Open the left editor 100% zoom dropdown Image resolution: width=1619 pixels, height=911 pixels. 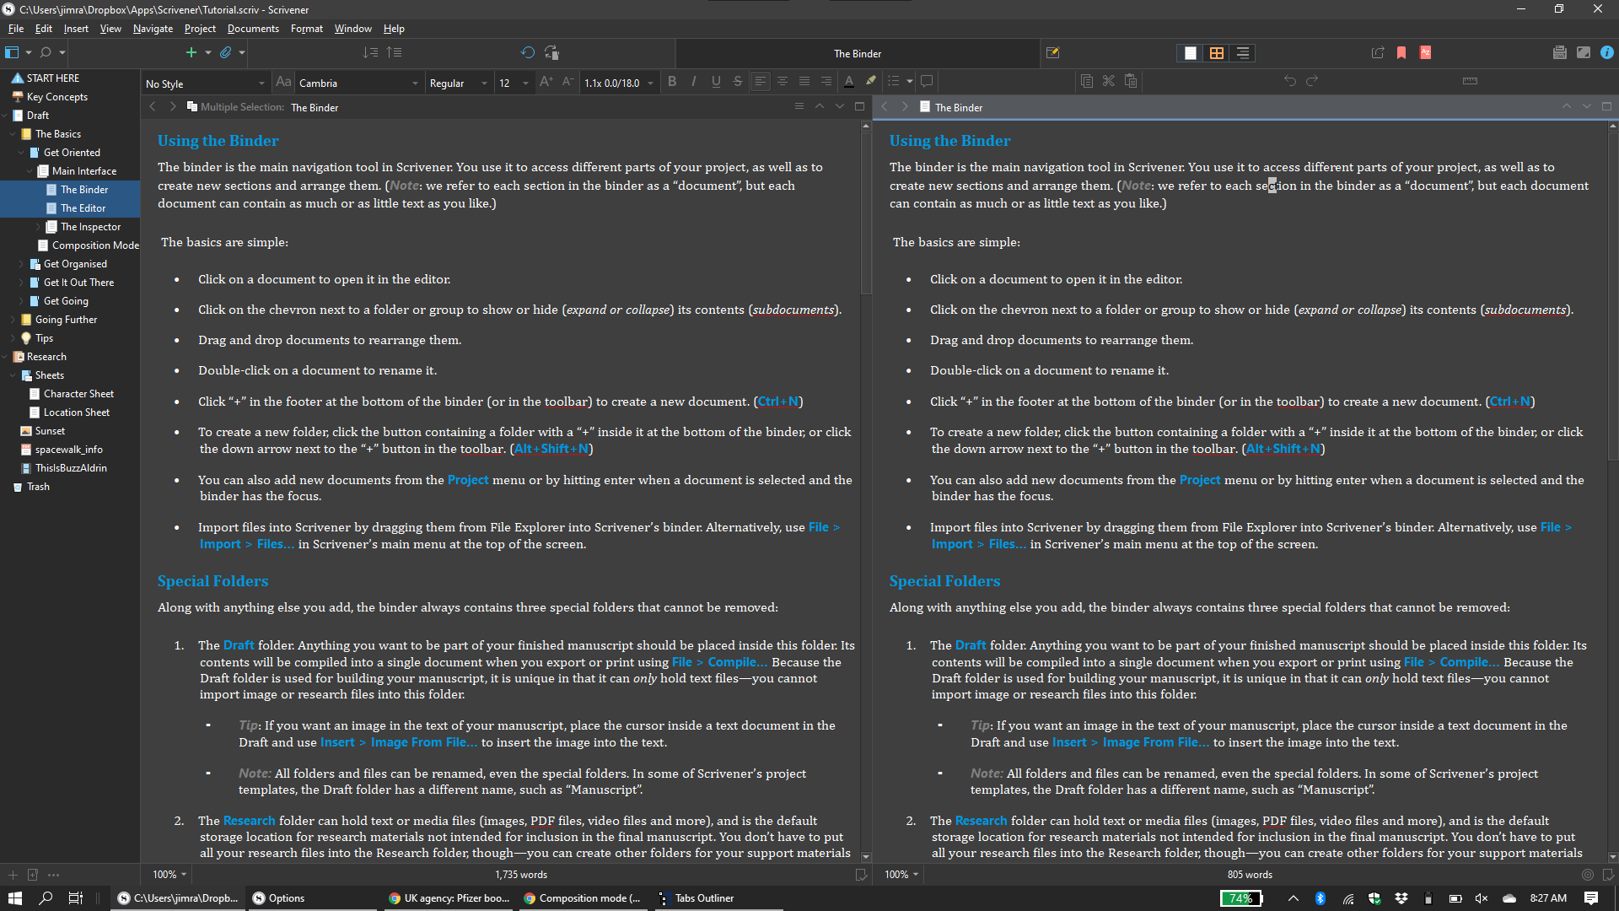tap(169, 875)
